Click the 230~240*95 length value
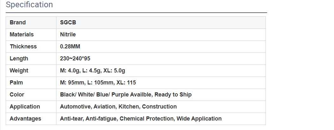The height and width of the screenshot is (130, 334). click(76, 59)
